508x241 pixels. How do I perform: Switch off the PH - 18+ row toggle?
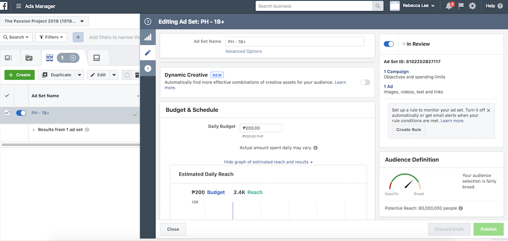[x=21, y=113]
